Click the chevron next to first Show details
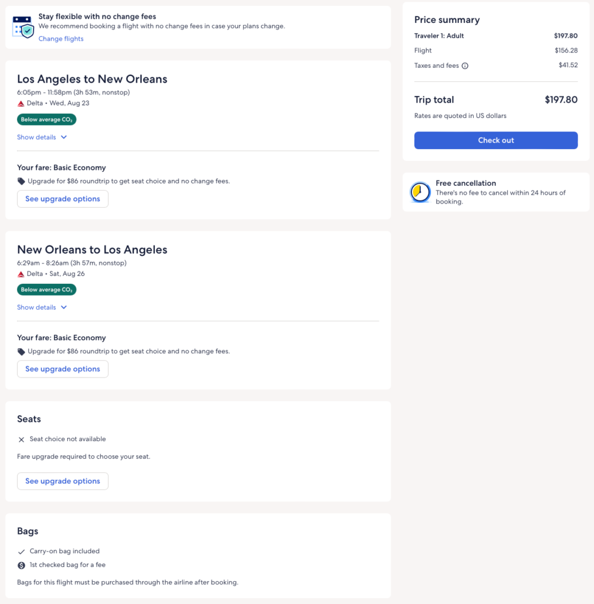 [64, 137]
